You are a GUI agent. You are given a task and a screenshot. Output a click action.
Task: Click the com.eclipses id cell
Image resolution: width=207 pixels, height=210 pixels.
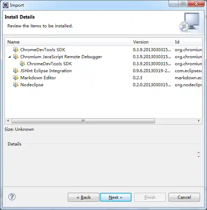188,71
